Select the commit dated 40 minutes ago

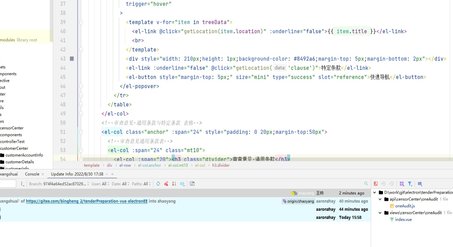pos(185,201)
